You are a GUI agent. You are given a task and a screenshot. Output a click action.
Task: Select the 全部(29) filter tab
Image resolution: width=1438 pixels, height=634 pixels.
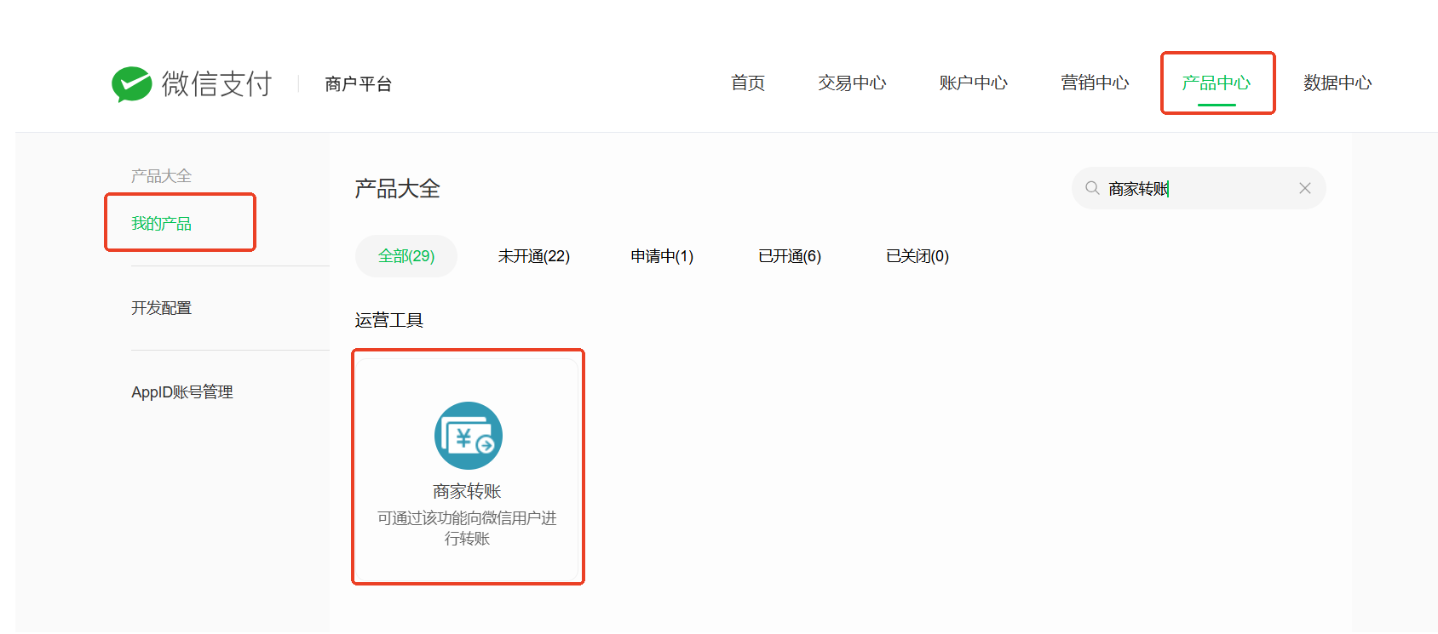(x=406, y=256)
